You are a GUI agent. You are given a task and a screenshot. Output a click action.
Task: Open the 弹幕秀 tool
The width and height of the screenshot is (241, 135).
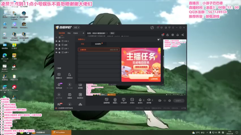point(70,96)
